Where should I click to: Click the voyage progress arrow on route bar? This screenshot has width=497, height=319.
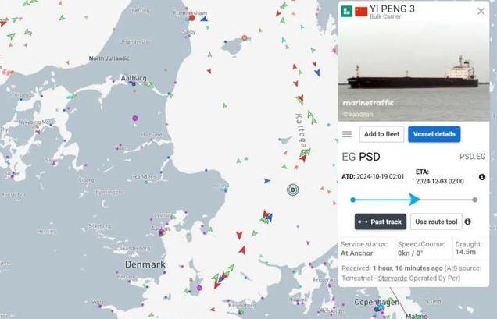pyautogui.click(x=414, y=200)
